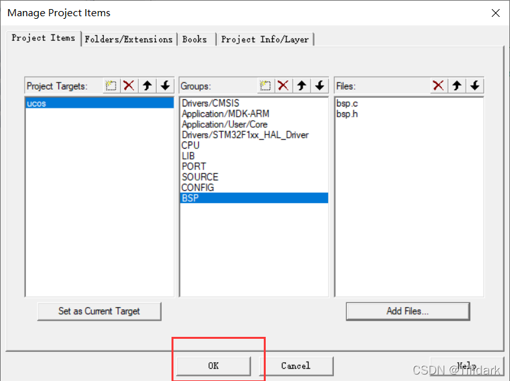The height and width of the screenshot is (381, 510).
Task: Select the LIB group
Action: click(x=253, y=156)
